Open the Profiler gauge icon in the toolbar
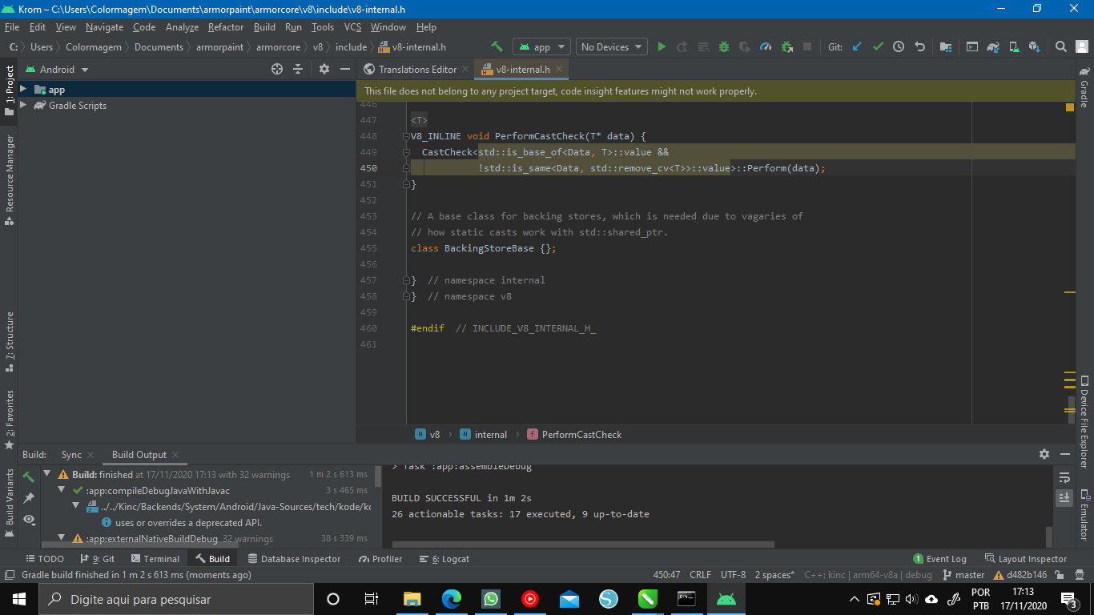Screen dimensions: 1094x615 766,46
